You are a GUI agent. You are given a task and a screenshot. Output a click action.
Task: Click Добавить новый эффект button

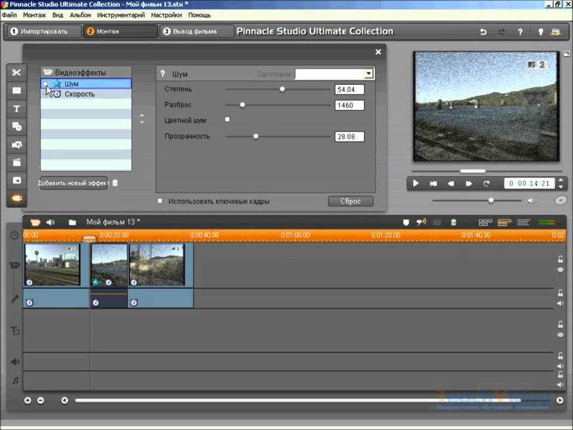[x=73, y=183]
